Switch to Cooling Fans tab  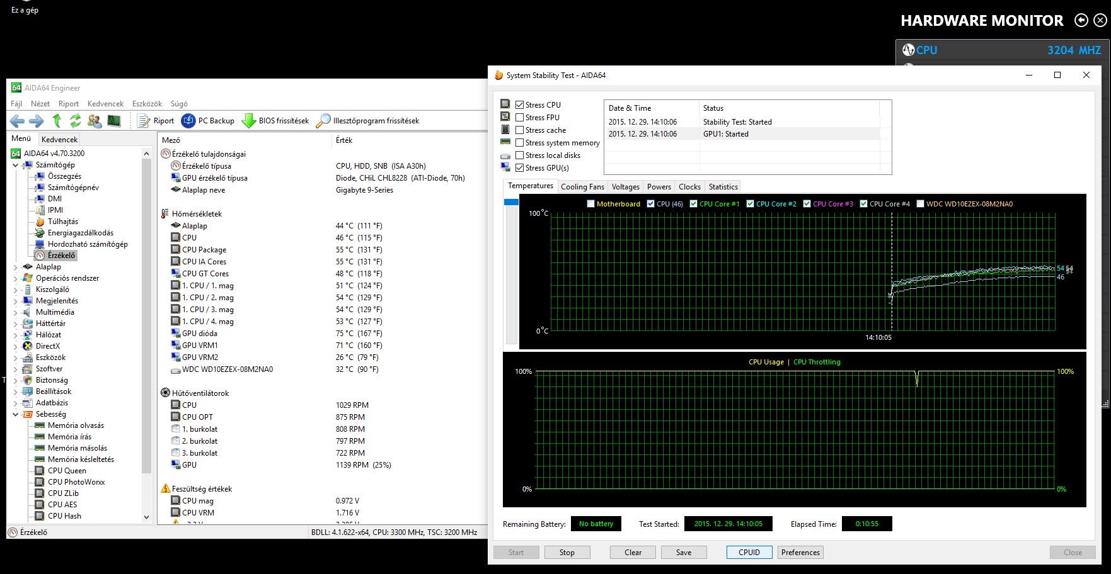582,187
